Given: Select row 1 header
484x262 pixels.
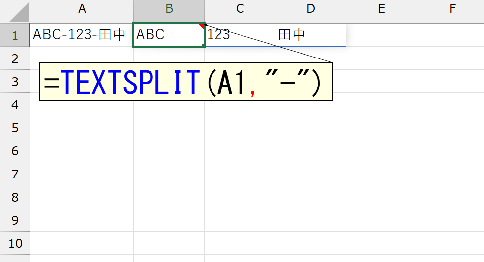Looking at the screenshot, I should pyautogui.click(x=15, y=35).
